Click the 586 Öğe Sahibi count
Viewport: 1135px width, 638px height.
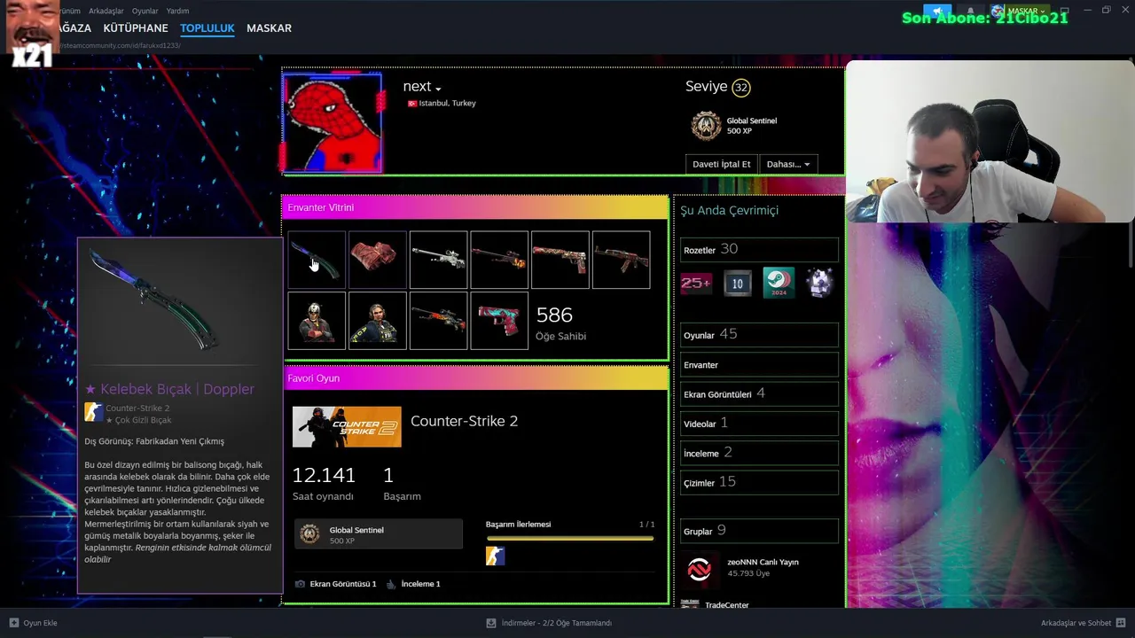[560, 323]
